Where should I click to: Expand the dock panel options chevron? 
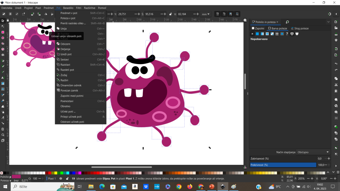point(328,22)
